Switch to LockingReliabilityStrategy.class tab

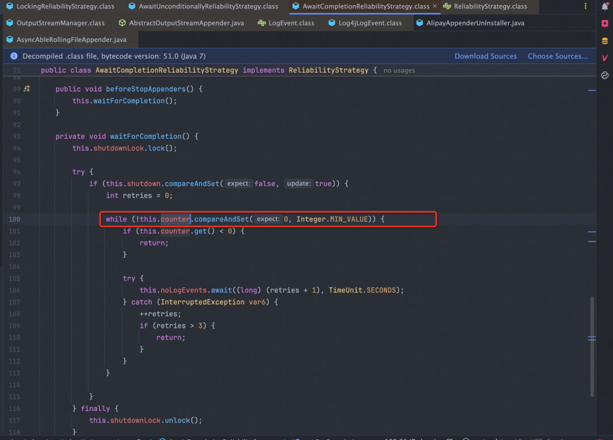click(61, 6)
